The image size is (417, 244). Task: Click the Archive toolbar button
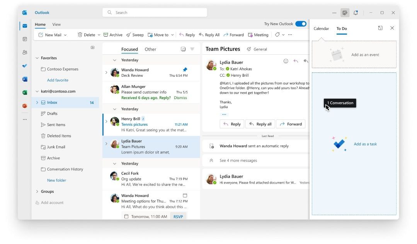click(x=113, y=35)
